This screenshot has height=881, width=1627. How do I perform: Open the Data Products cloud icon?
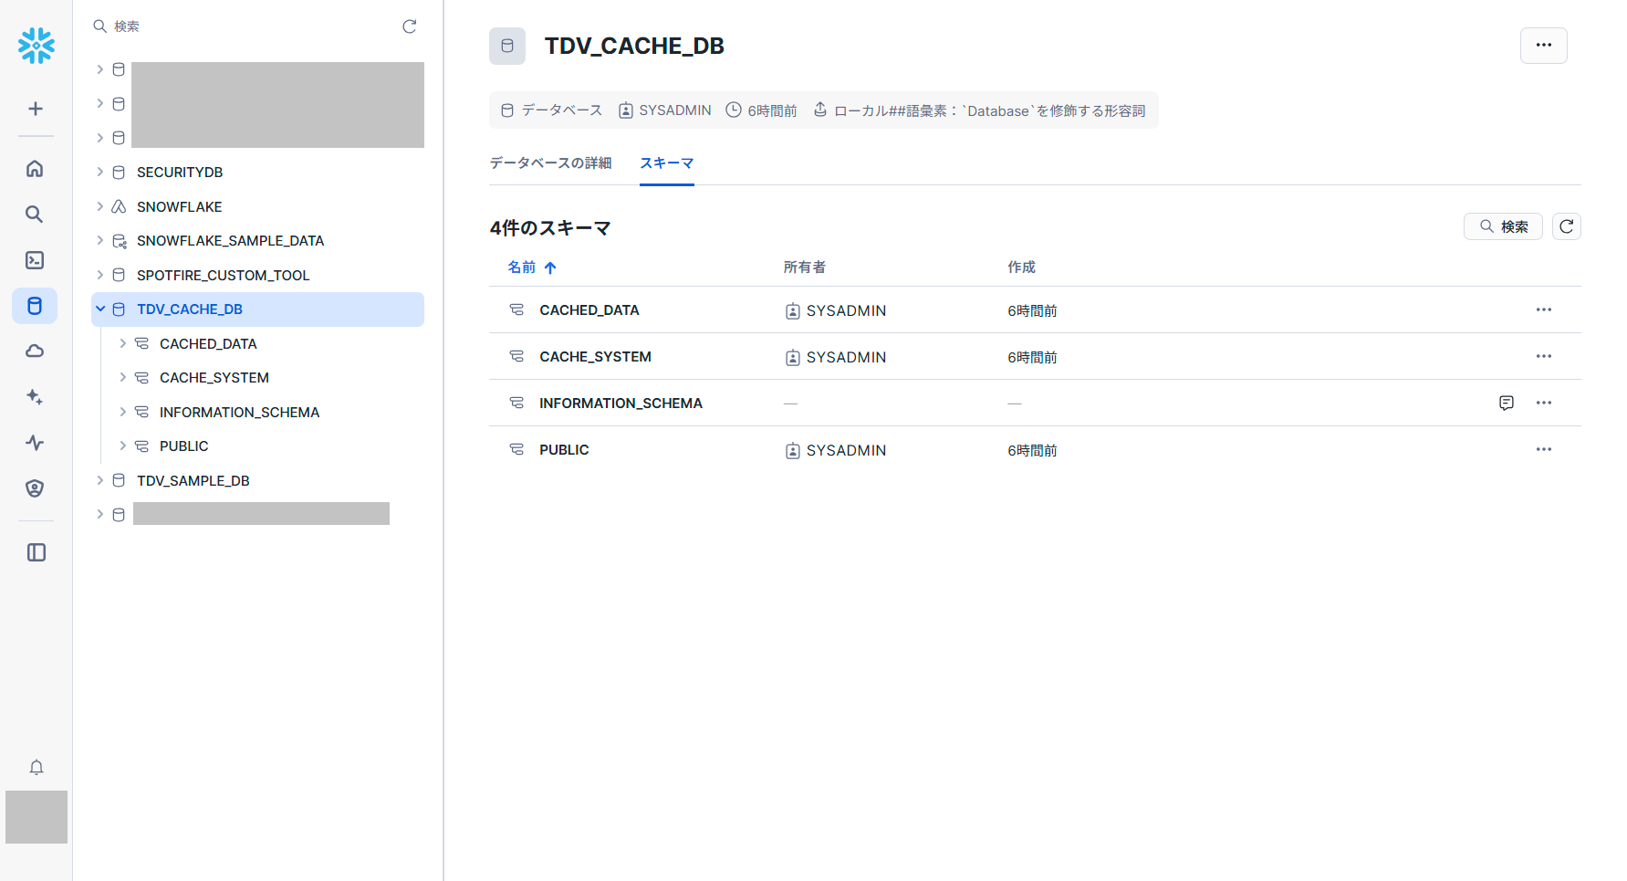[x=35, y=351]
